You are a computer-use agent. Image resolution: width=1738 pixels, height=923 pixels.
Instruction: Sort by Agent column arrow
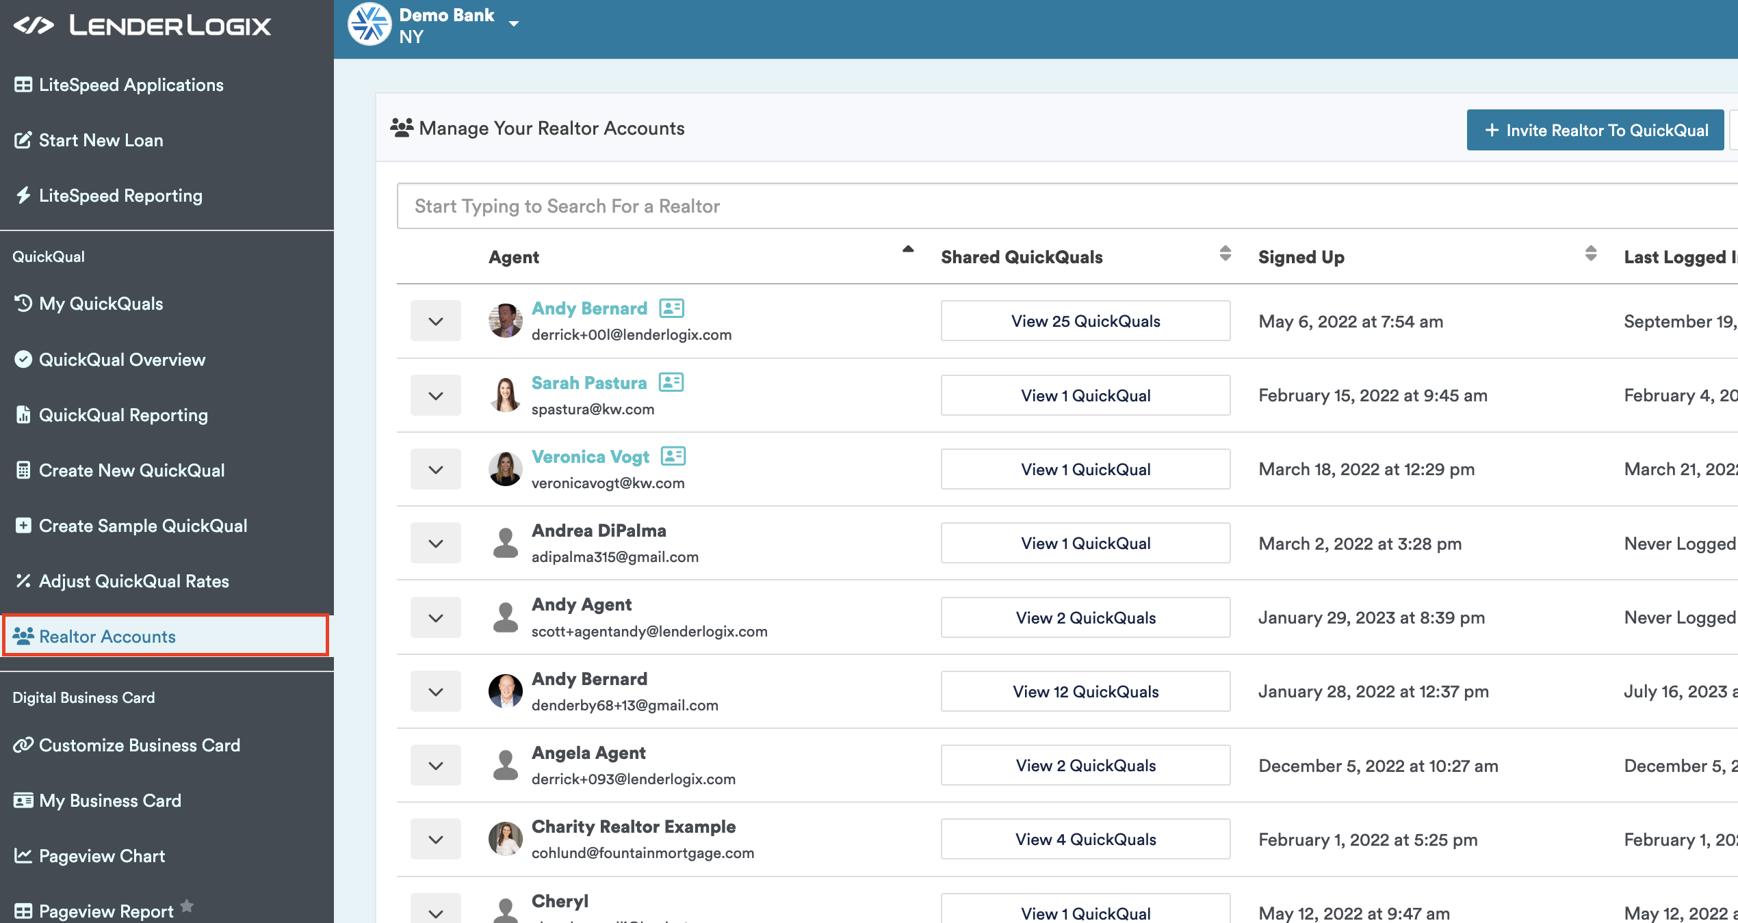(908, 249)
